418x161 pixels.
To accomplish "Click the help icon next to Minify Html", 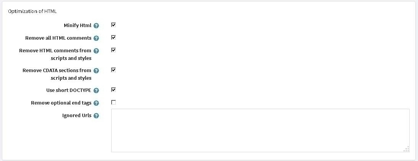I will click(x=97, y=26).
